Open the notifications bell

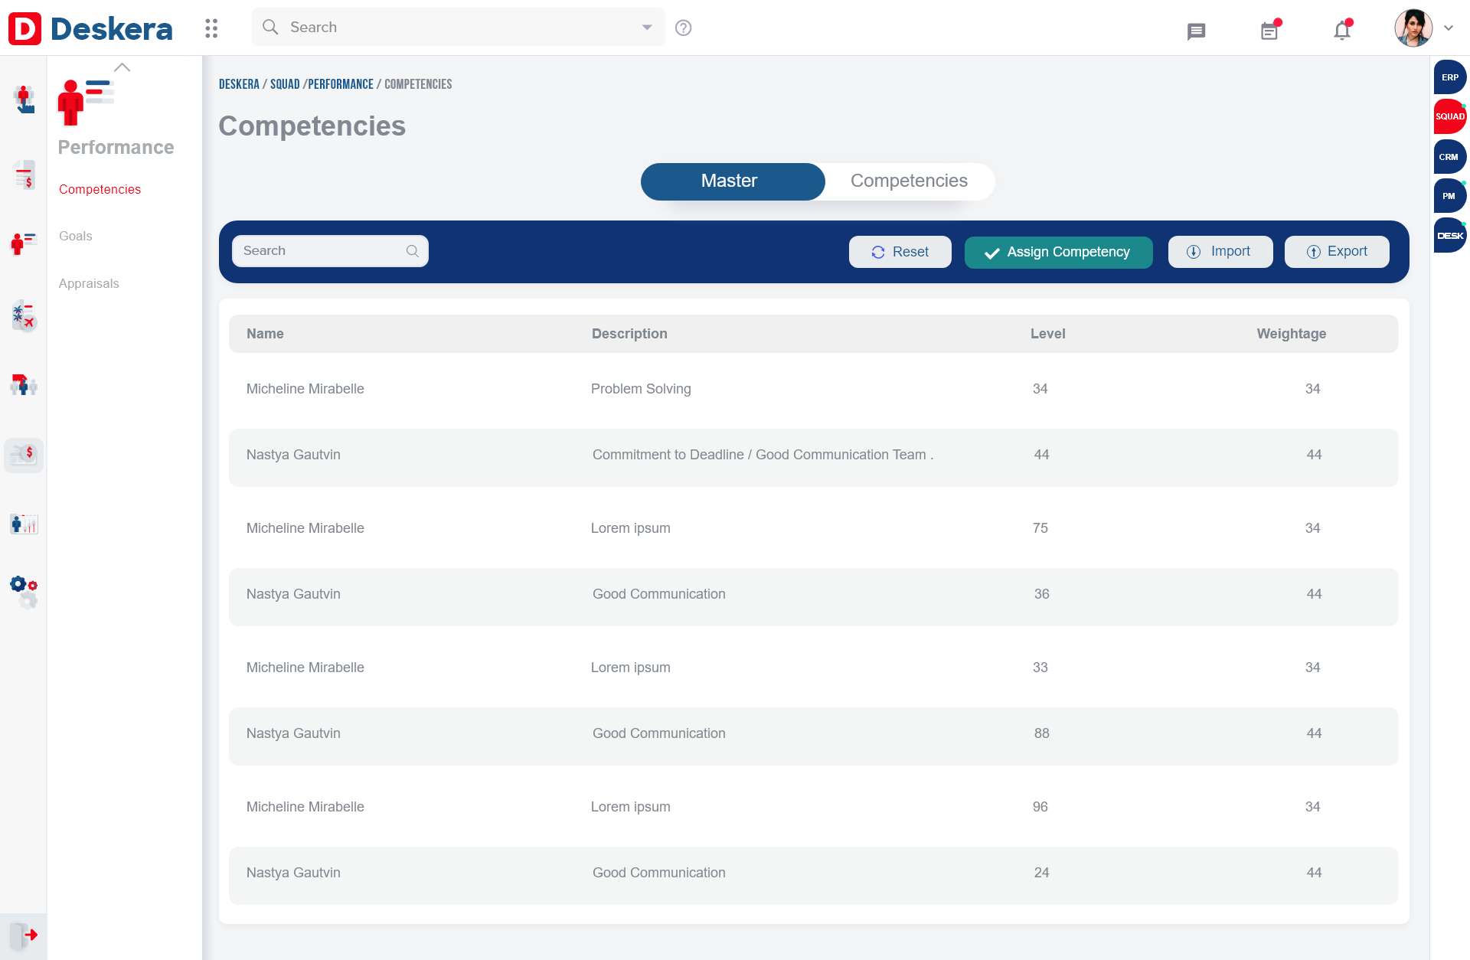(x=1341, y=31)
